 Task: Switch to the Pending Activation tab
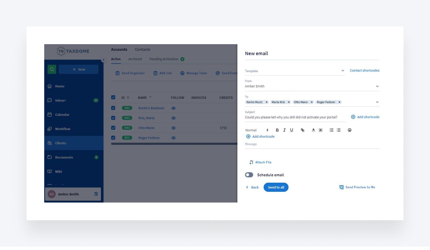[164, 59]
